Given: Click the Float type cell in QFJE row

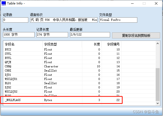Looking at the screenshot, I should 48,62.
